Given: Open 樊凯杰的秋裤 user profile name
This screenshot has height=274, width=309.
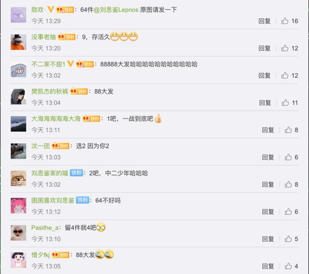Looking at the screenshot, I should (50, 91).
